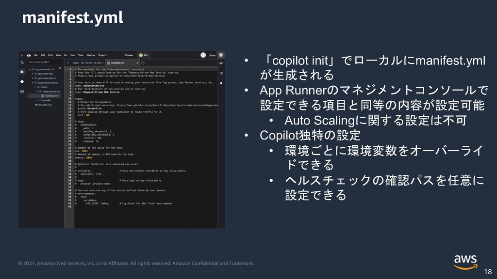Click 'type: Request-Driven Web Service' line

point(97,92)
